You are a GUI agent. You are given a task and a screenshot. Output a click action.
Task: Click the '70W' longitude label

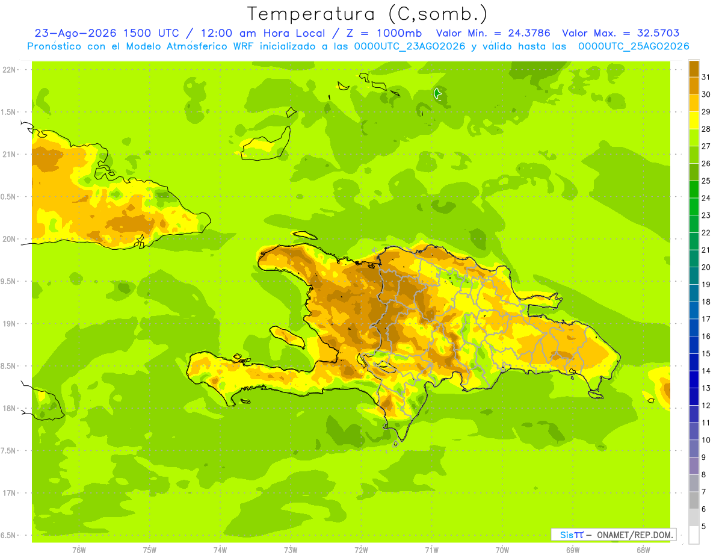point(502,550)
